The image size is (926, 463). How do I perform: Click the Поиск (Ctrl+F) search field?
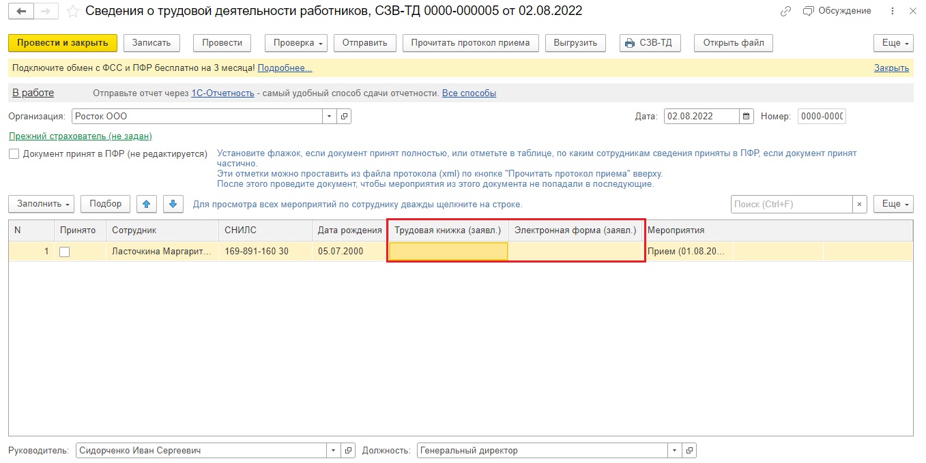[x=792, y=204]
